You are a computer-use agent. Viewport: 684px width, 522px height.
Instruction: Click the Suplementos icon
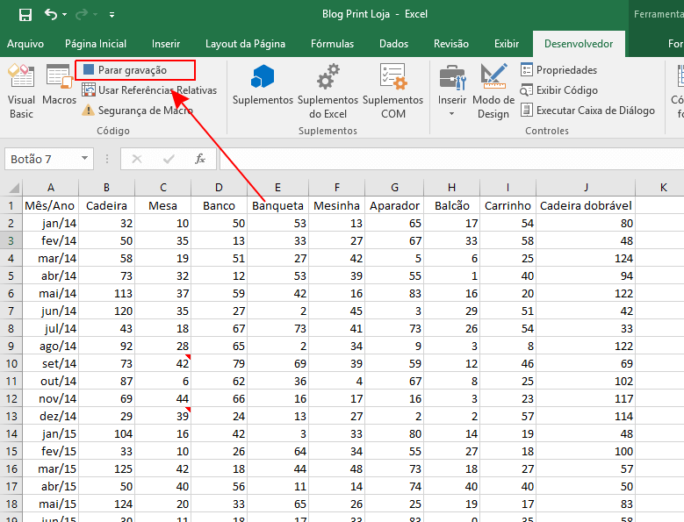click(263, 89)
